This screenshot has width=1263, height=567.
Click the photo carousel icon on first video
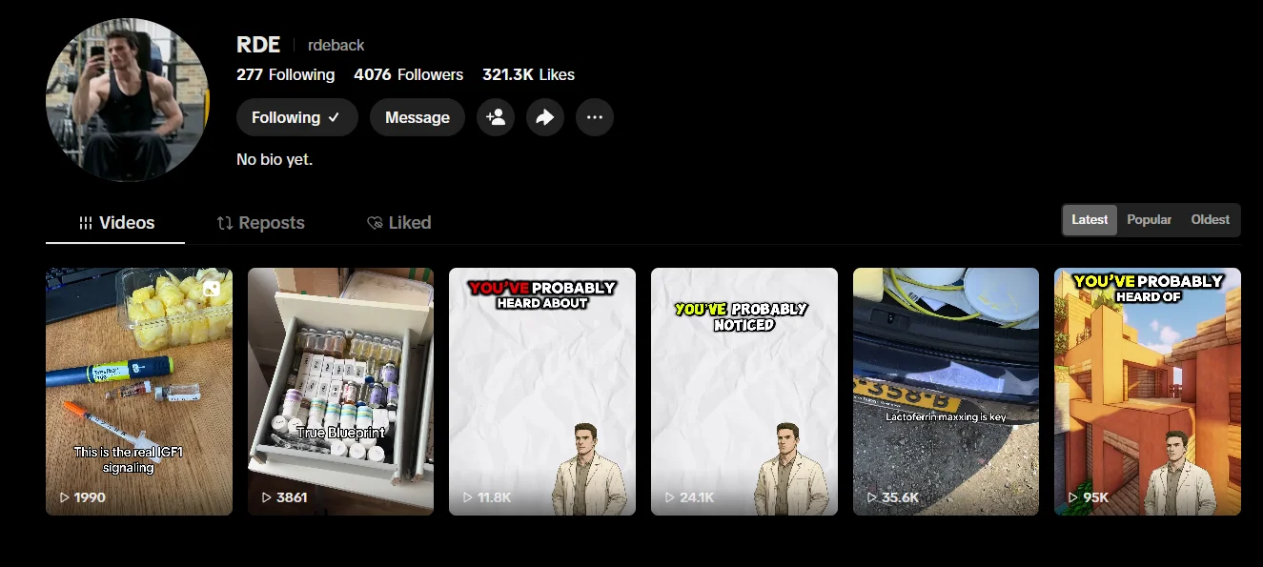click(x=212, y=288)
